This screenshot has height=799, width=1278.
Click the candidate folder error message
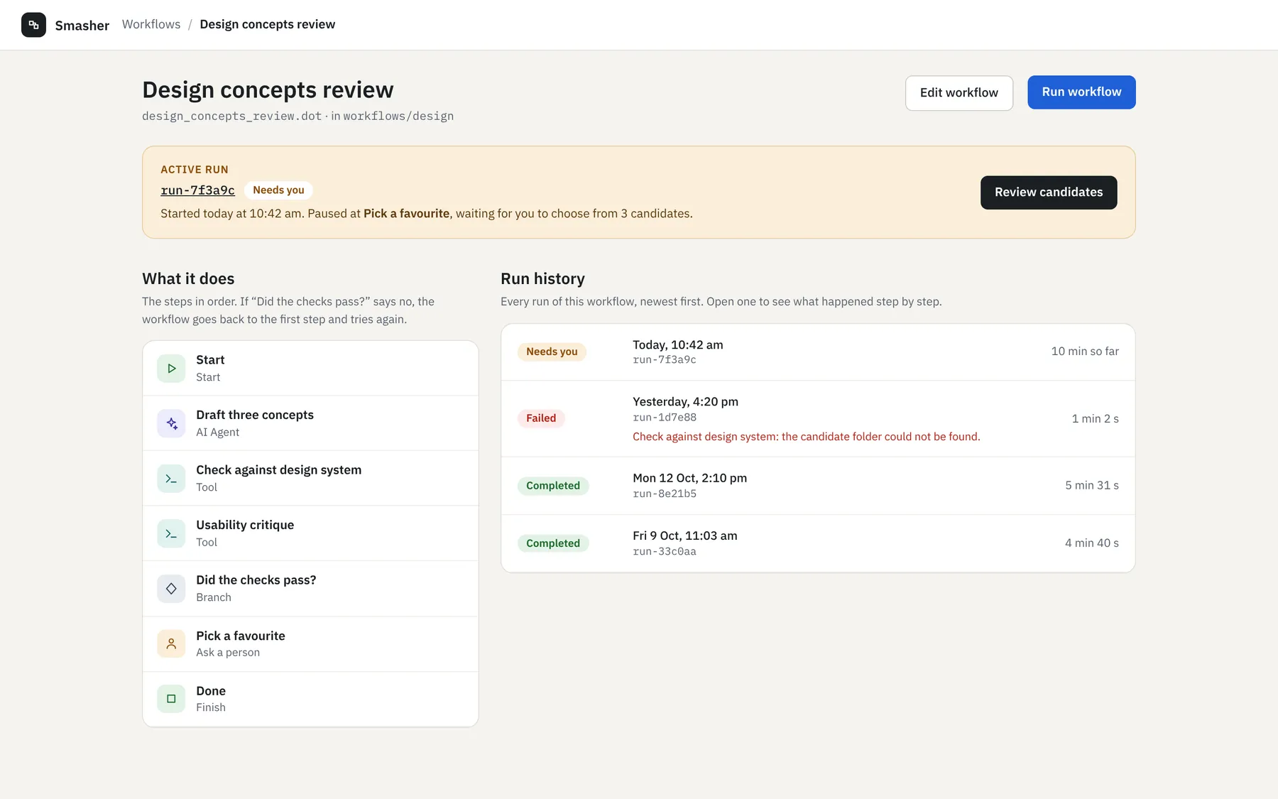(x=807, y=437)
